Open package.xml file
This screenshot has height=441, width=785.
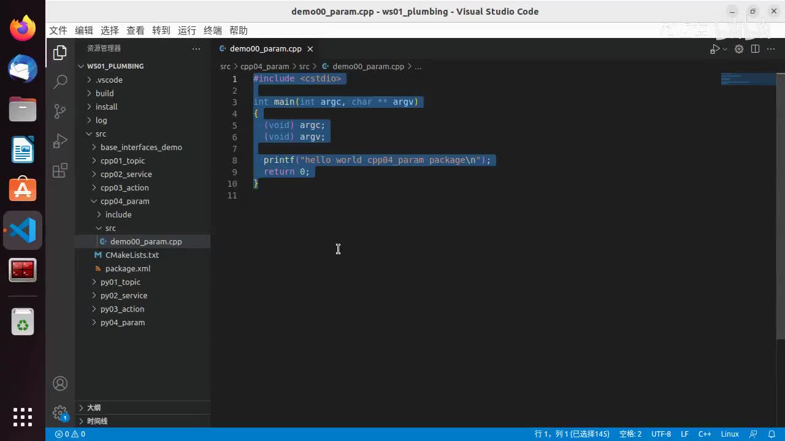coord(143,268)
